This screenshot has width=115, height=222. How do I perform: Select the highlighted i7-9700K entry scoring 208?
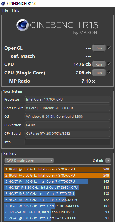pyautogui.click(x=57, y=175)
